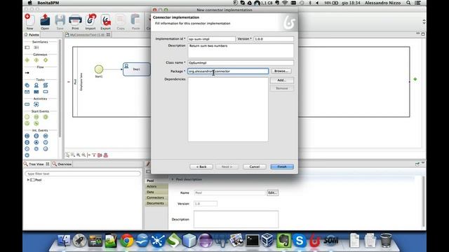The height and width of the screenshot is (252, 449).
Task: Click the greyed Save toolbar icon
Action: coord(60,22)
